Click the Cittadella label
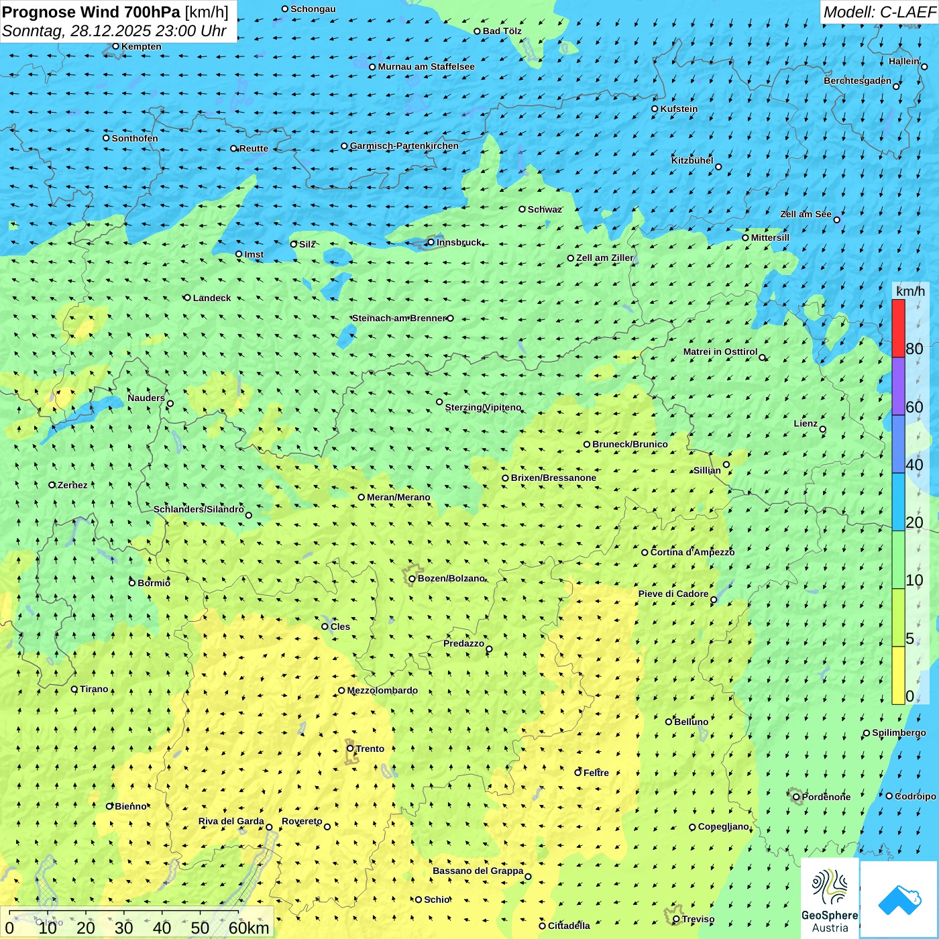The width and height of the screenshot is (939, 939). click(569, 926)
